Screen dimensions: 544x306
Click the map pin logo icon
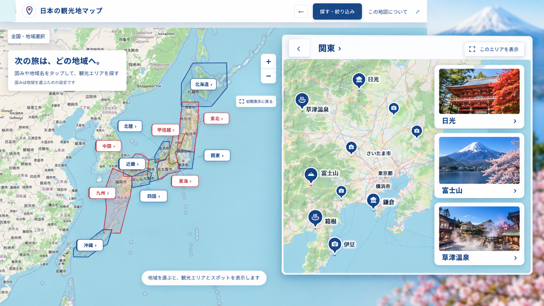coord(29,11)
